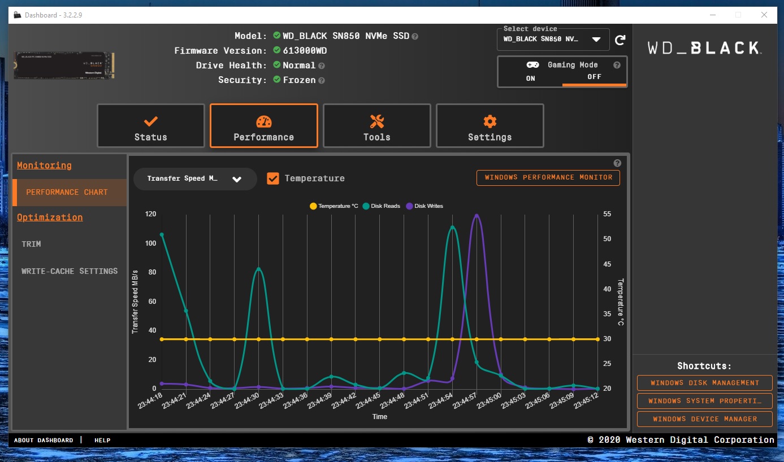Click the Disk Reads peak at 23:44:54
784x462 pixels.
(x=452, y=228)
